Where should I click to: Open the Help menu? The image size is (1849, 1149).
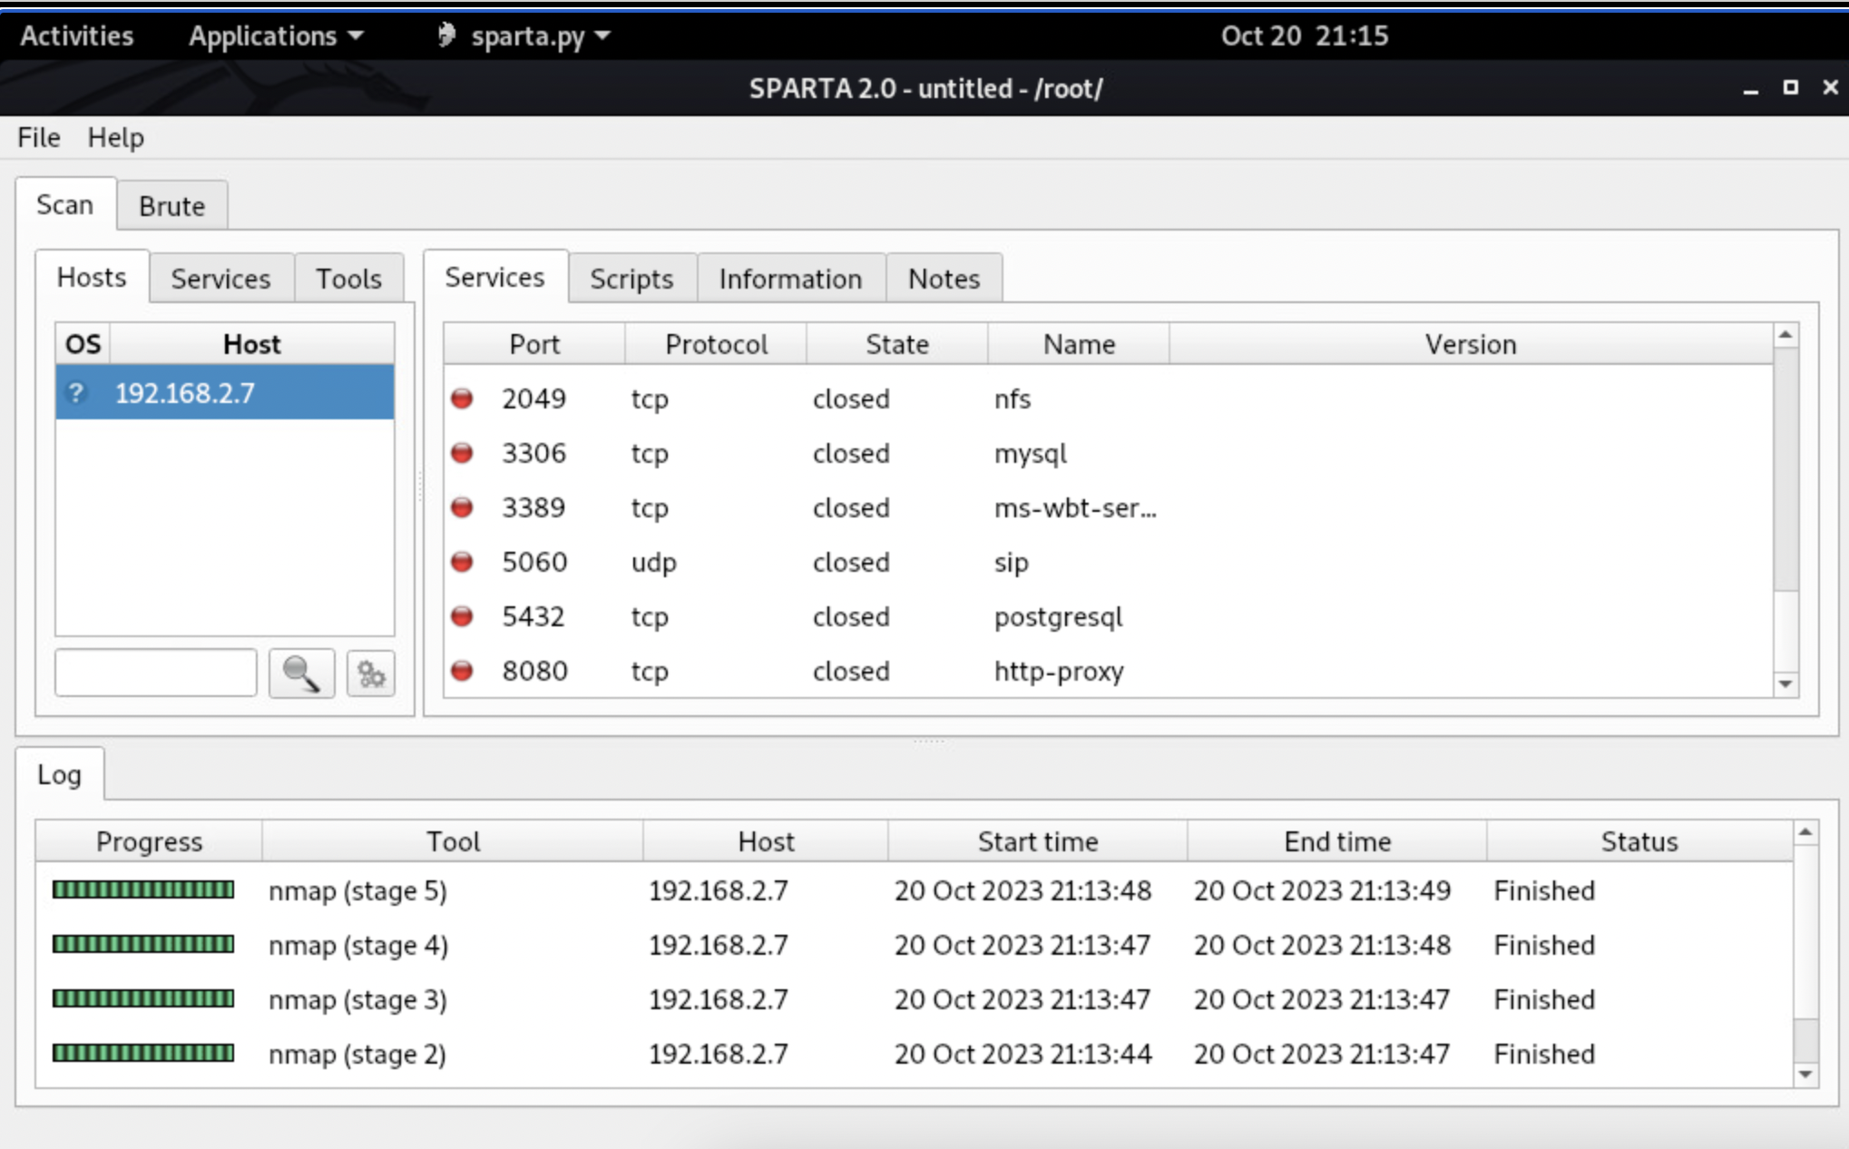point(115,137)
